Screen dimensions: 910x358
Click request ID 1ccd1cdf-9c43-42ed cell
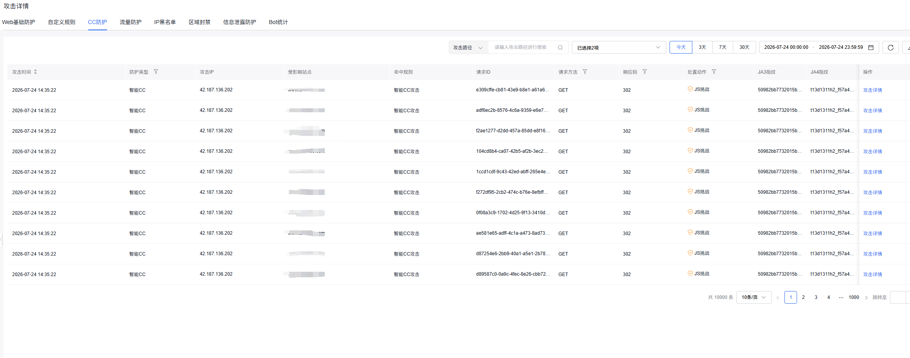513,172
